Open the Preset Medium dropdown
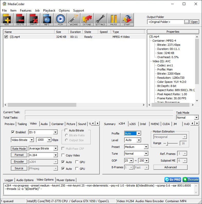The height and width of the screenshot is (204, 202). point(136,147)
